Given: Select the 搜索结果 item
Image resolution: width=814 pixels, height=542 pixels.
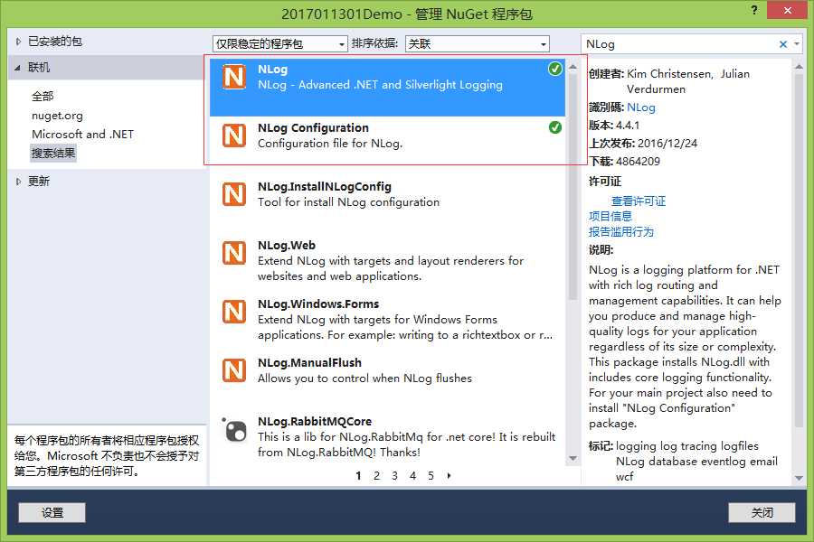Looking at the screenshot, I should tap(53, 153).
